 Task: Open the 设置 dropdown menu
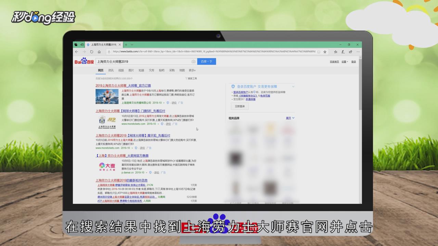[345, 62]
